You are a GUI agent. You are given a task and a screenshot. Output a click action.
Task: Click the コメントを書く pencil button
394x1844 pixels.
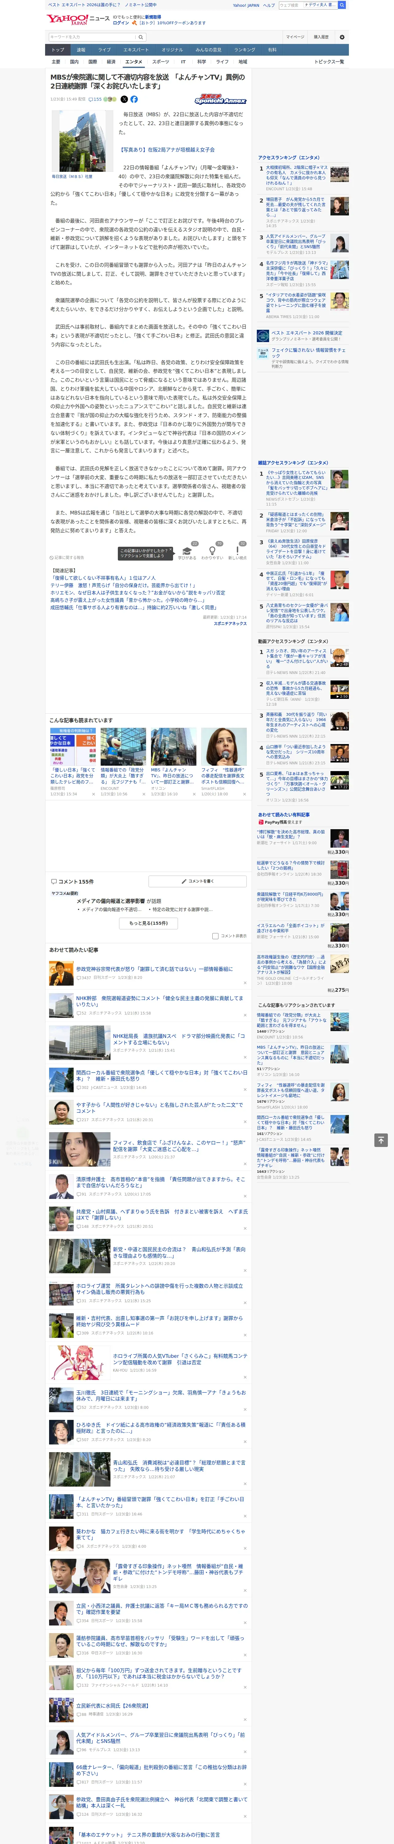[197, 881]
